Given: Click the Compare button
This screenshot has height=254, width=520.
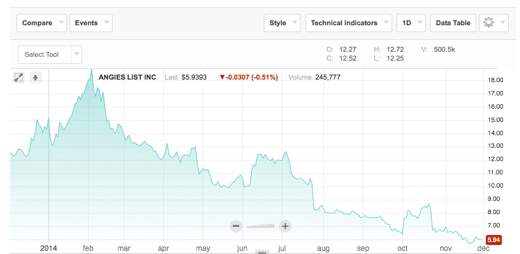Looking at the screenshot, I should [x=37, y=23].
